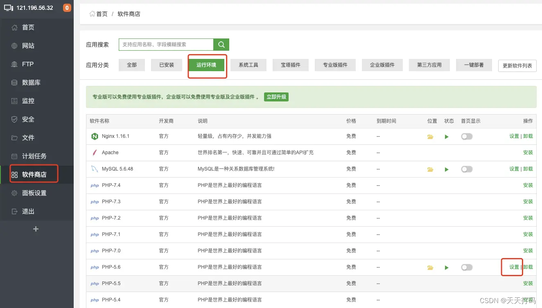This screenshot has width=542, height=308.
Task: Click the PHP-5.4 software name
Action: [x=111, y=300]
